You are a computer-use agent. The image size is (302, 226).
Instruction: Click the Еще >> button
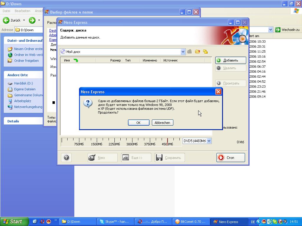click(x=136, y=158)
